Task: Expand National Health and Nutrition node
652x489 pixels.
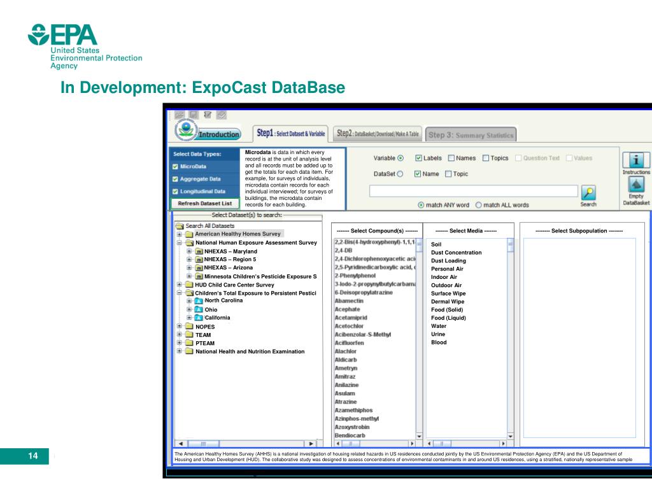Action: point(179,351)
